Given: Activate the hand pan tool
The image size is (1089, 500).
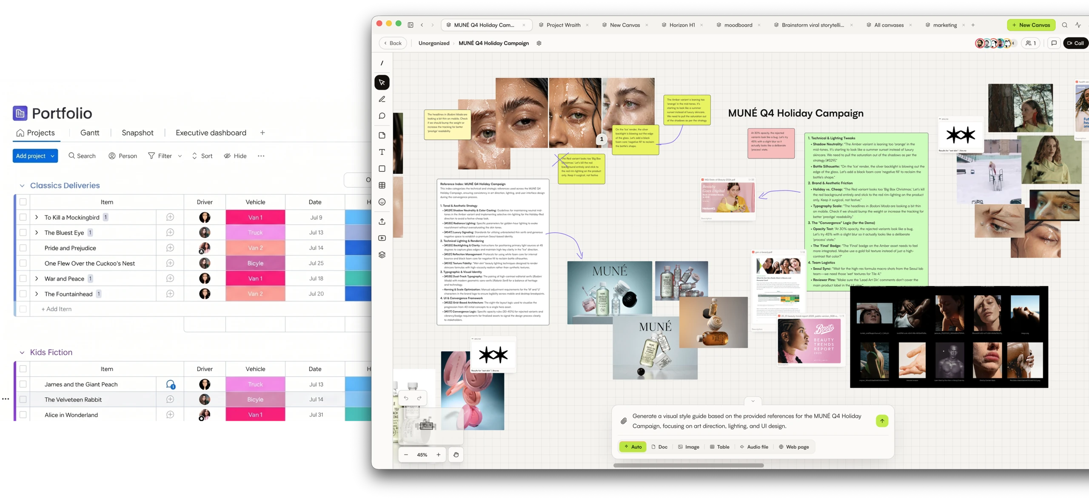Looking at the screenshot, I should 456,455.
